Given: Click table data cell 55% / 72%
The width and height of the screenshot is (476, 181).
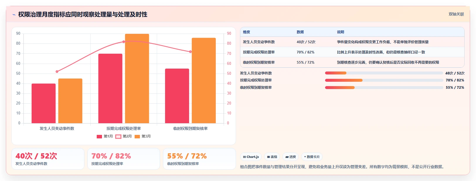Looking at the screenshot, I should [305, 62].
